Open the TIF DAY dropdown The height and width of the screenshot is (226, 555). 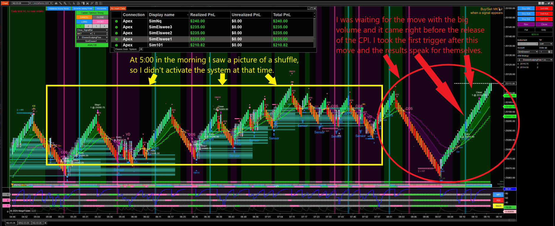coord(546,44)
